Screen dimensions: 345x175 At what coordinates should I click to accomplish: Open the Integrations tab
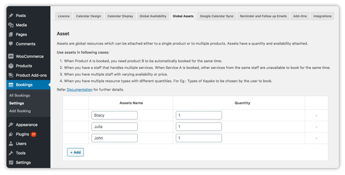322,16
